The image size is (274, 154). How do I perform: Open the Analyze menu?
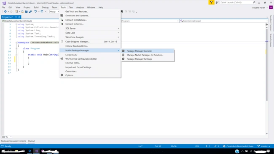(x=80, y=7)
